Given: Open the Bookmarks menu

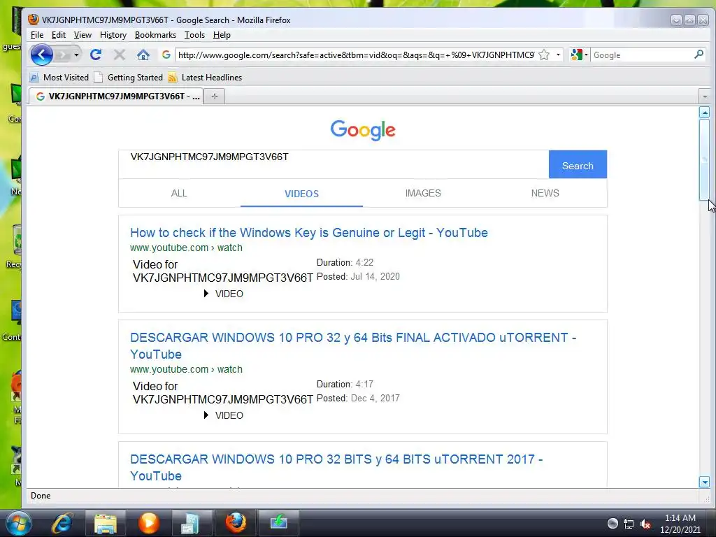Looking at the screenshot, I should (155, 35).
